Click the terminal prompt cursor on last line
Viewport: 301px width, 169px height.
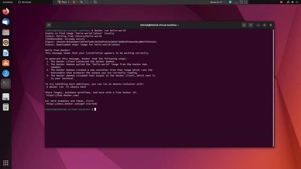(95, 109)
